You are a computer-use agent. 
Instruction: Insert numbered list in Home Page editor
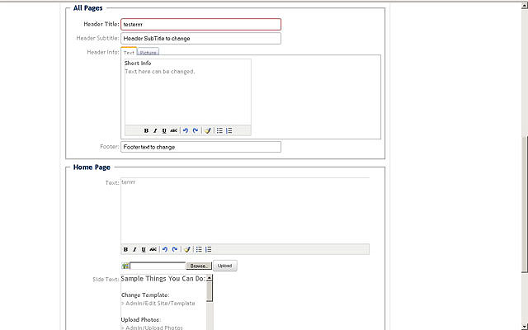pyautogui.click(x=209, y=249)
